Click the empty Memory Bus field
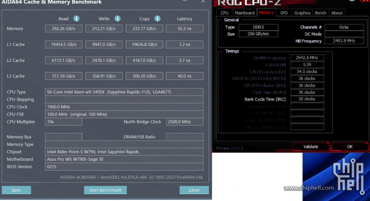The height and width of the screenshot is (201, 370). click(x=63, y=137)
